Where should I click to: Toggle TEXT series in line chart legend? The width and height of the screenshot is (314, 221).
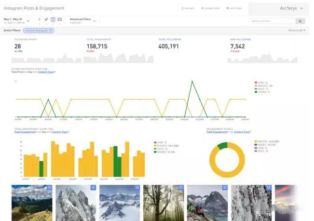coord(261,89)
